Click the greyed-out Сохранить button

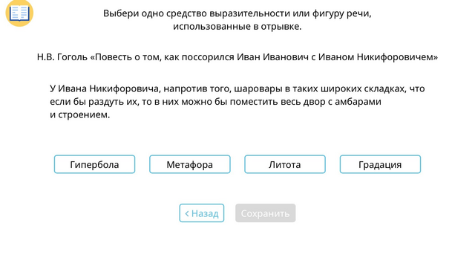(x=266, y=213)
